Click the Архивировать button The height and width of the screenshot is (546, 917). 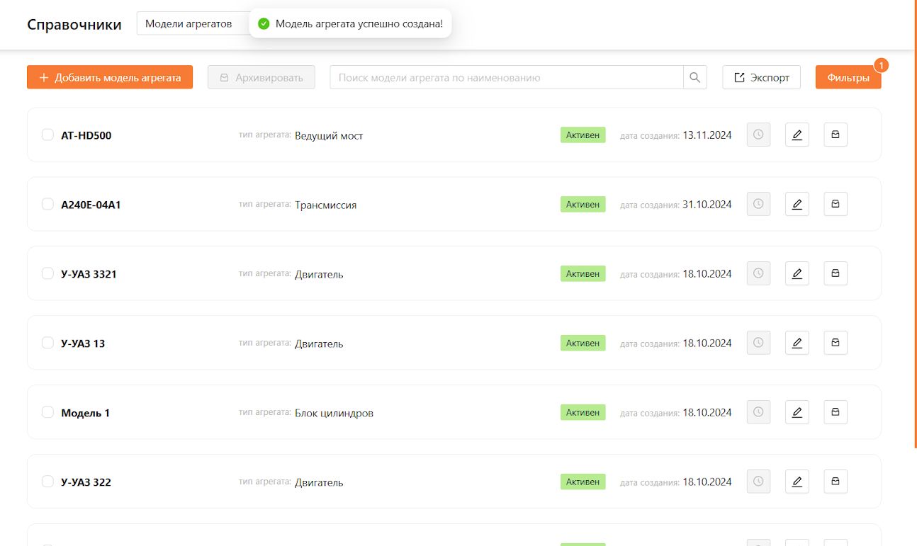pos(261,77)
